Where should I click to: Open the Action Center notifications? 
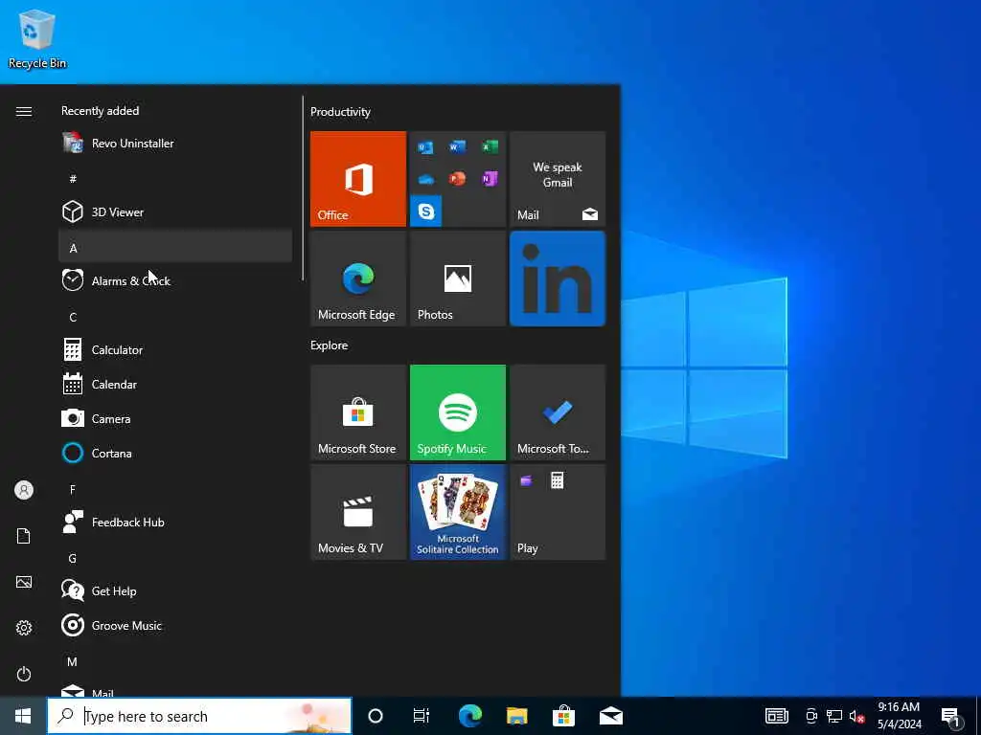click(x=951, y=717)
